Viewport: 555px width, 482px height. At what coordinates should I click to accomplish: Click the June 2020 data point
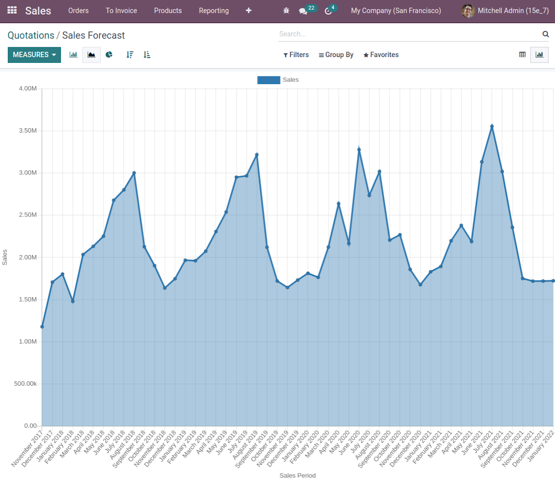[x=359, y=149]
